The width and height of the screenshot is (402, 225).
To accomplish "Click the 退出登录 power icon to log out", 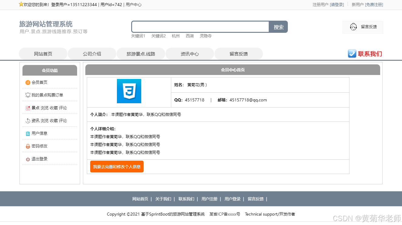I will coord(27,159).
